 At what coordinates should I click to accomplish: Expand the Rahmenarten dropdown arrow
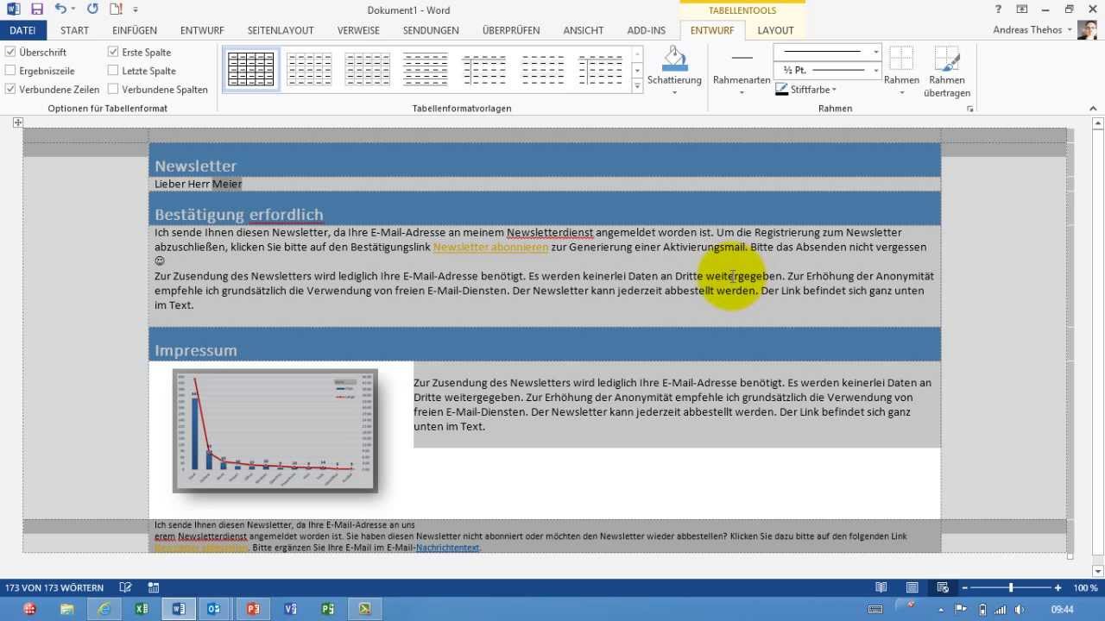(742, 92)
